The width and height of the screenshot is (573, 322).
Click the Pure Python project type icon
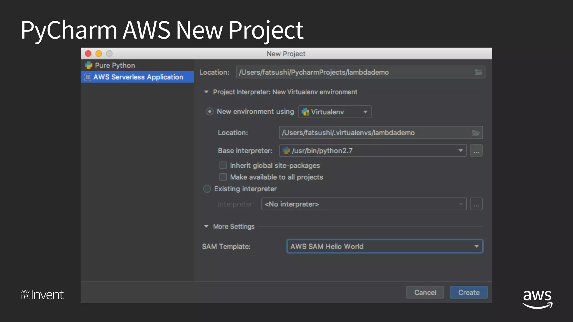pyautogui.click(x=89, y=65)
